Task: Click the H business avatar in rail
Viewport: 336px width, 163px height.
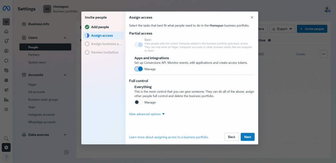Action: pos(6,22)
